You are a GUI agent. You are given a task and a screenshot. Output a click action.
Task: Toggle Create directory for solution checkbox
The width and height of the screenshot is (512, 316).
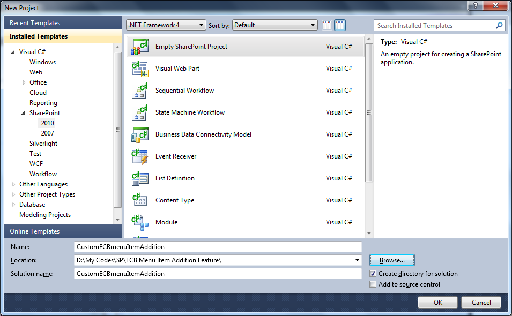[373, 274]
